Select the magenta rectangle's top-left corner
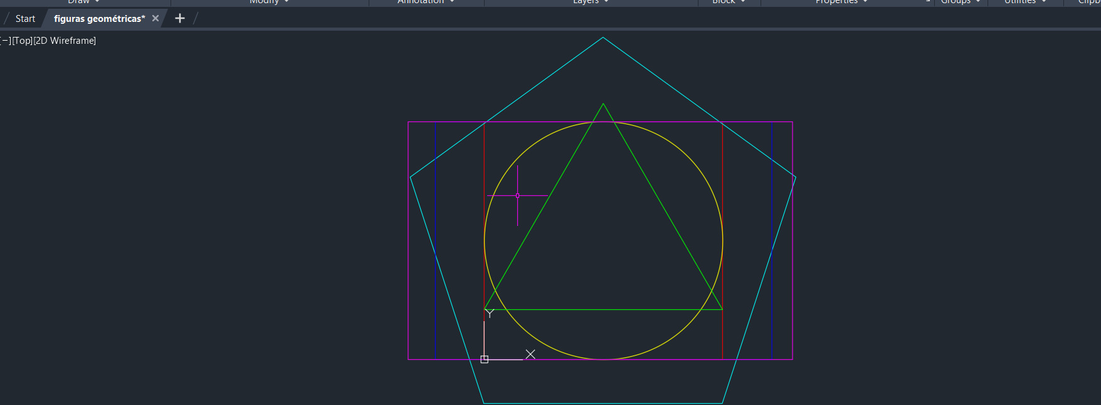This screenshot has height=405, width=1101. 408,122
